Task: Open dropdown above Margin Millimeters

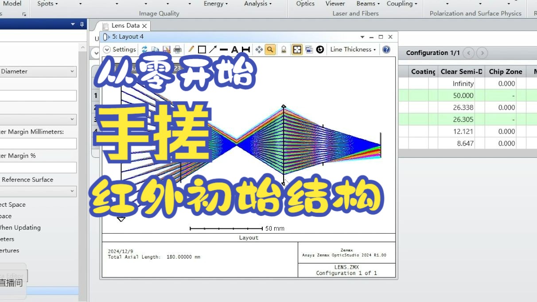Action: [x=72, y=120]
